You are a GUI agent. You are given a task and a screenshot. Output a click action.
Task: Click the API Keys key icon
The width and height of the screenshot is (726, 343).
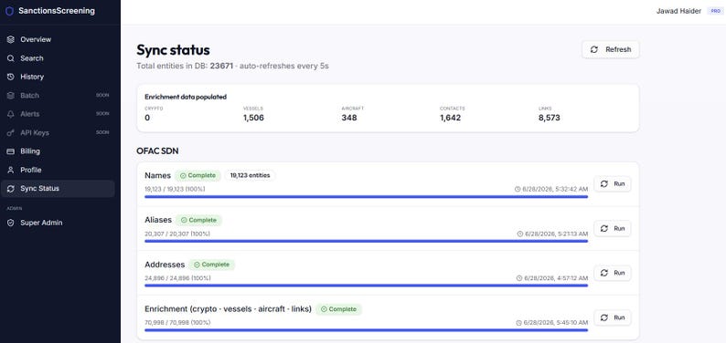11,133
